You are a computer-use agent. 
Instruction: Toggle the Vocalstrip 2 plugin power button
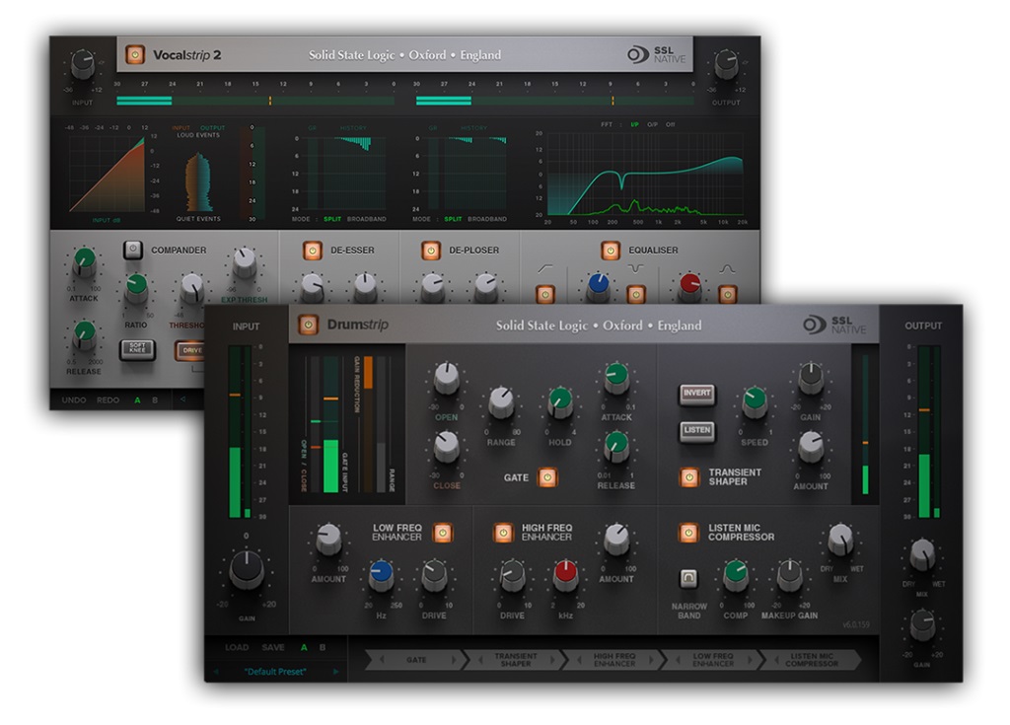134,55
